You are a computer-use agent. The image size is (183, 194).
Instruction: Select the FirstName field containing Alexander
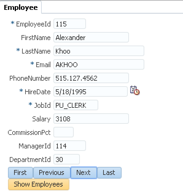pos(91,37)
